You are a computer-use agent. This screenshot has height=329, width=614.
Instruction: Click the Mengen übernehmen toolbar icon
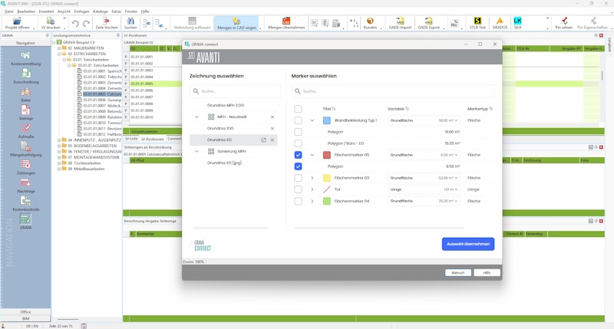point(286,23)
